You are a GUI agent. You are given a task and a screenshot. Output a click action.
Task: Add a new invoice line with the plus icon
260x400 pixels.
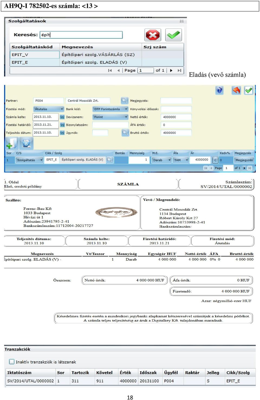pos(12,143)
